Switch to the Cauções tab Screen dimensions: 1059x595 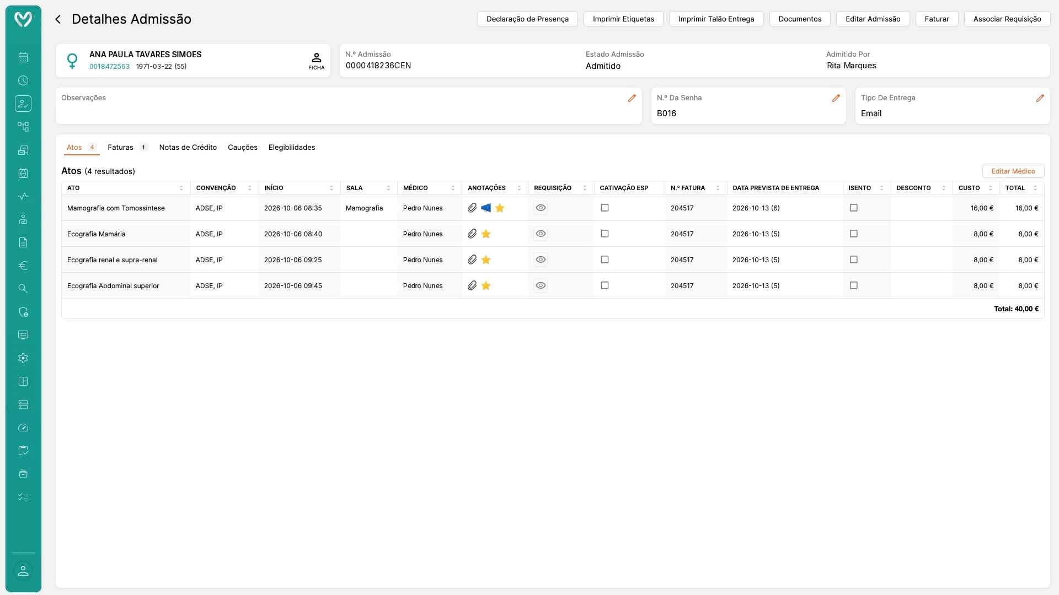click(243, 147)
